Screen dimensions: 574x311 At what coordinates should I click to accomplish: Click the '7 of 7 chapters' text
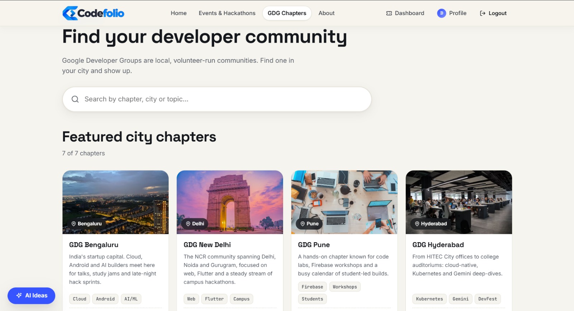84,153
